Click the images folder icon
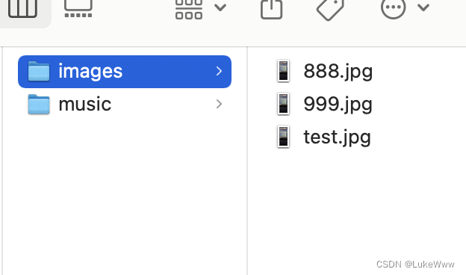The width and height of the screenshot is (466, 275). (39, 71)
